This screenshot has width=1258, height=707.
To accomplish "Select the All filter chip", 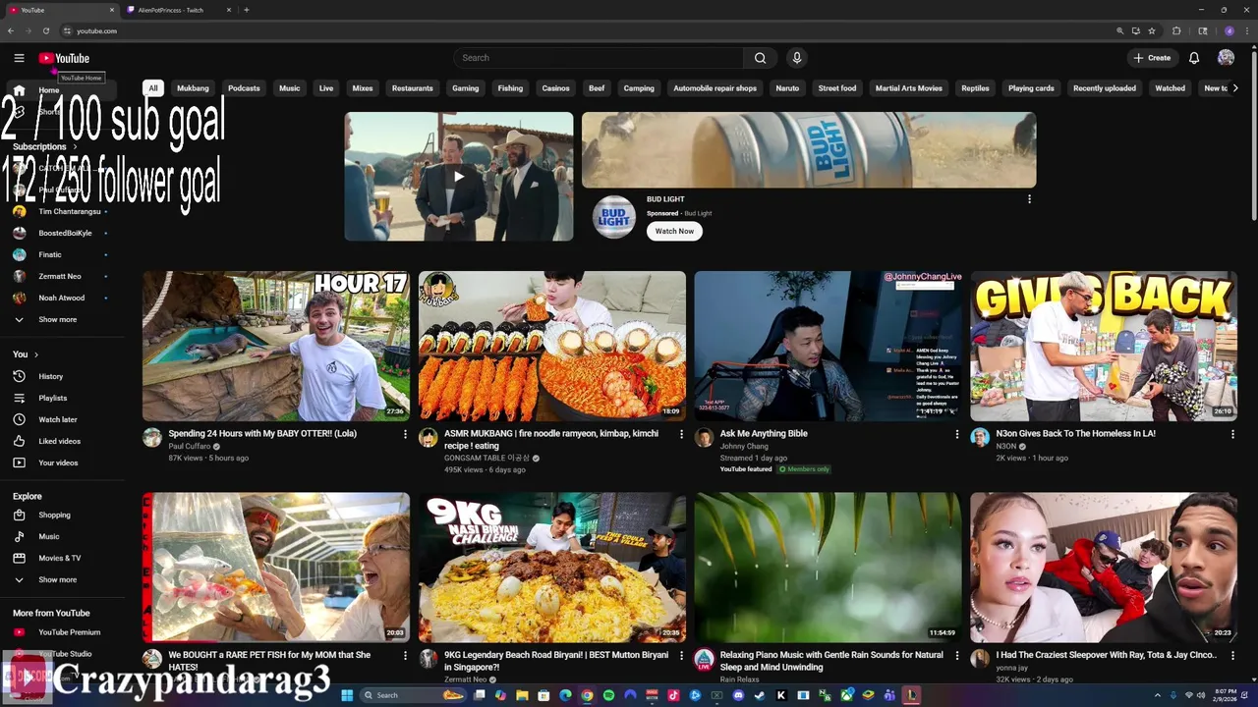I will 152,88.
